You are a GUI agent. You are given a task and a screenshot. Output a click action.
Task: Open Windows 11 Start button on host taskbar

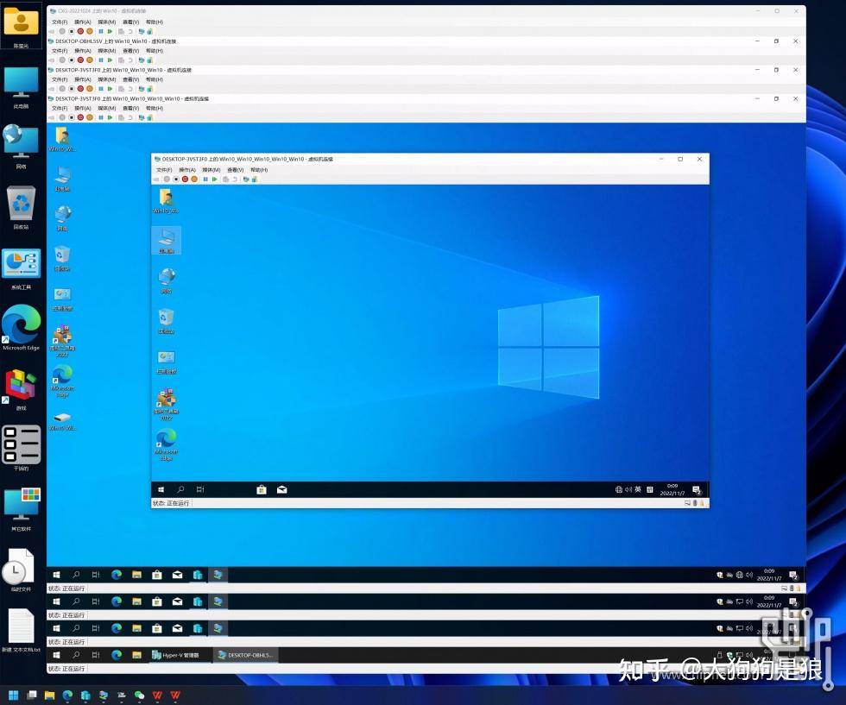[14, 696]
